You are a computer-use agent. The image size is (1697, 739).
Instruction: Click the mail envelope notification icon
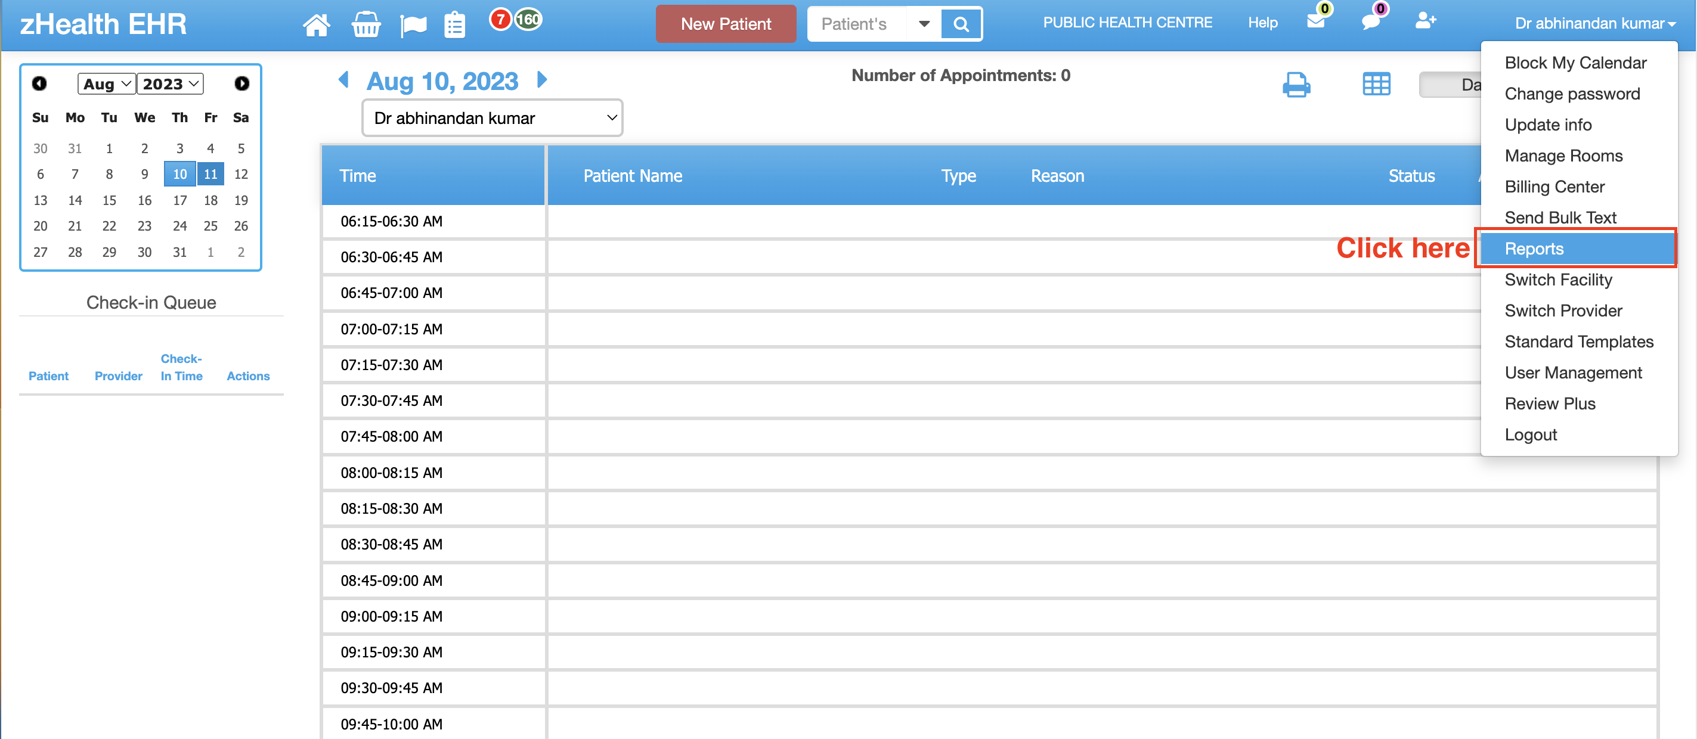pos(1315,21)
